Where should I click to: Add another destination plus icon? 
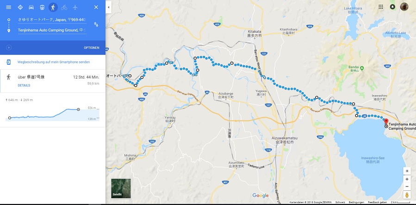pos(9,48)
